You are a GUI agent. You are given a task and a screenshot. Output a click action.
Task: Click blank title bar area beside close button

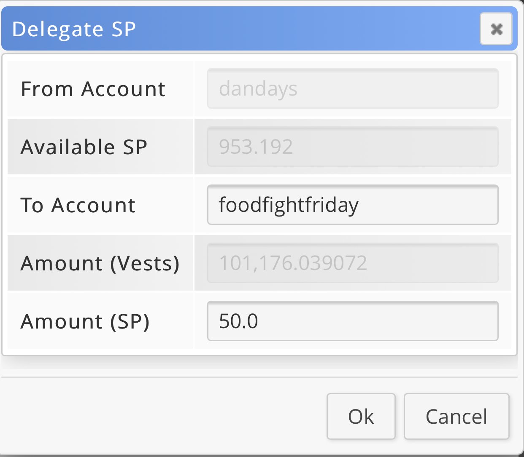pos(316,29)
